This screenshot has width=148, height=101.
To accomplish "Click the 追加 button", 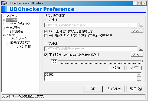I will [x=117, y=68].
